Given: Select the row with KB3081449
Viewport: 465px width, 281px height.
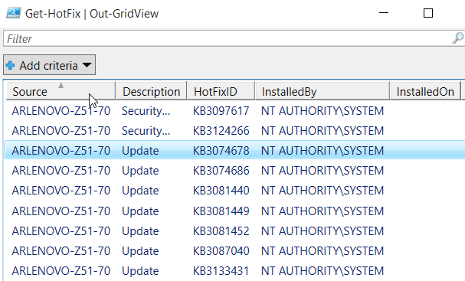Looking at the screenshot, I should tap(235, 211).
